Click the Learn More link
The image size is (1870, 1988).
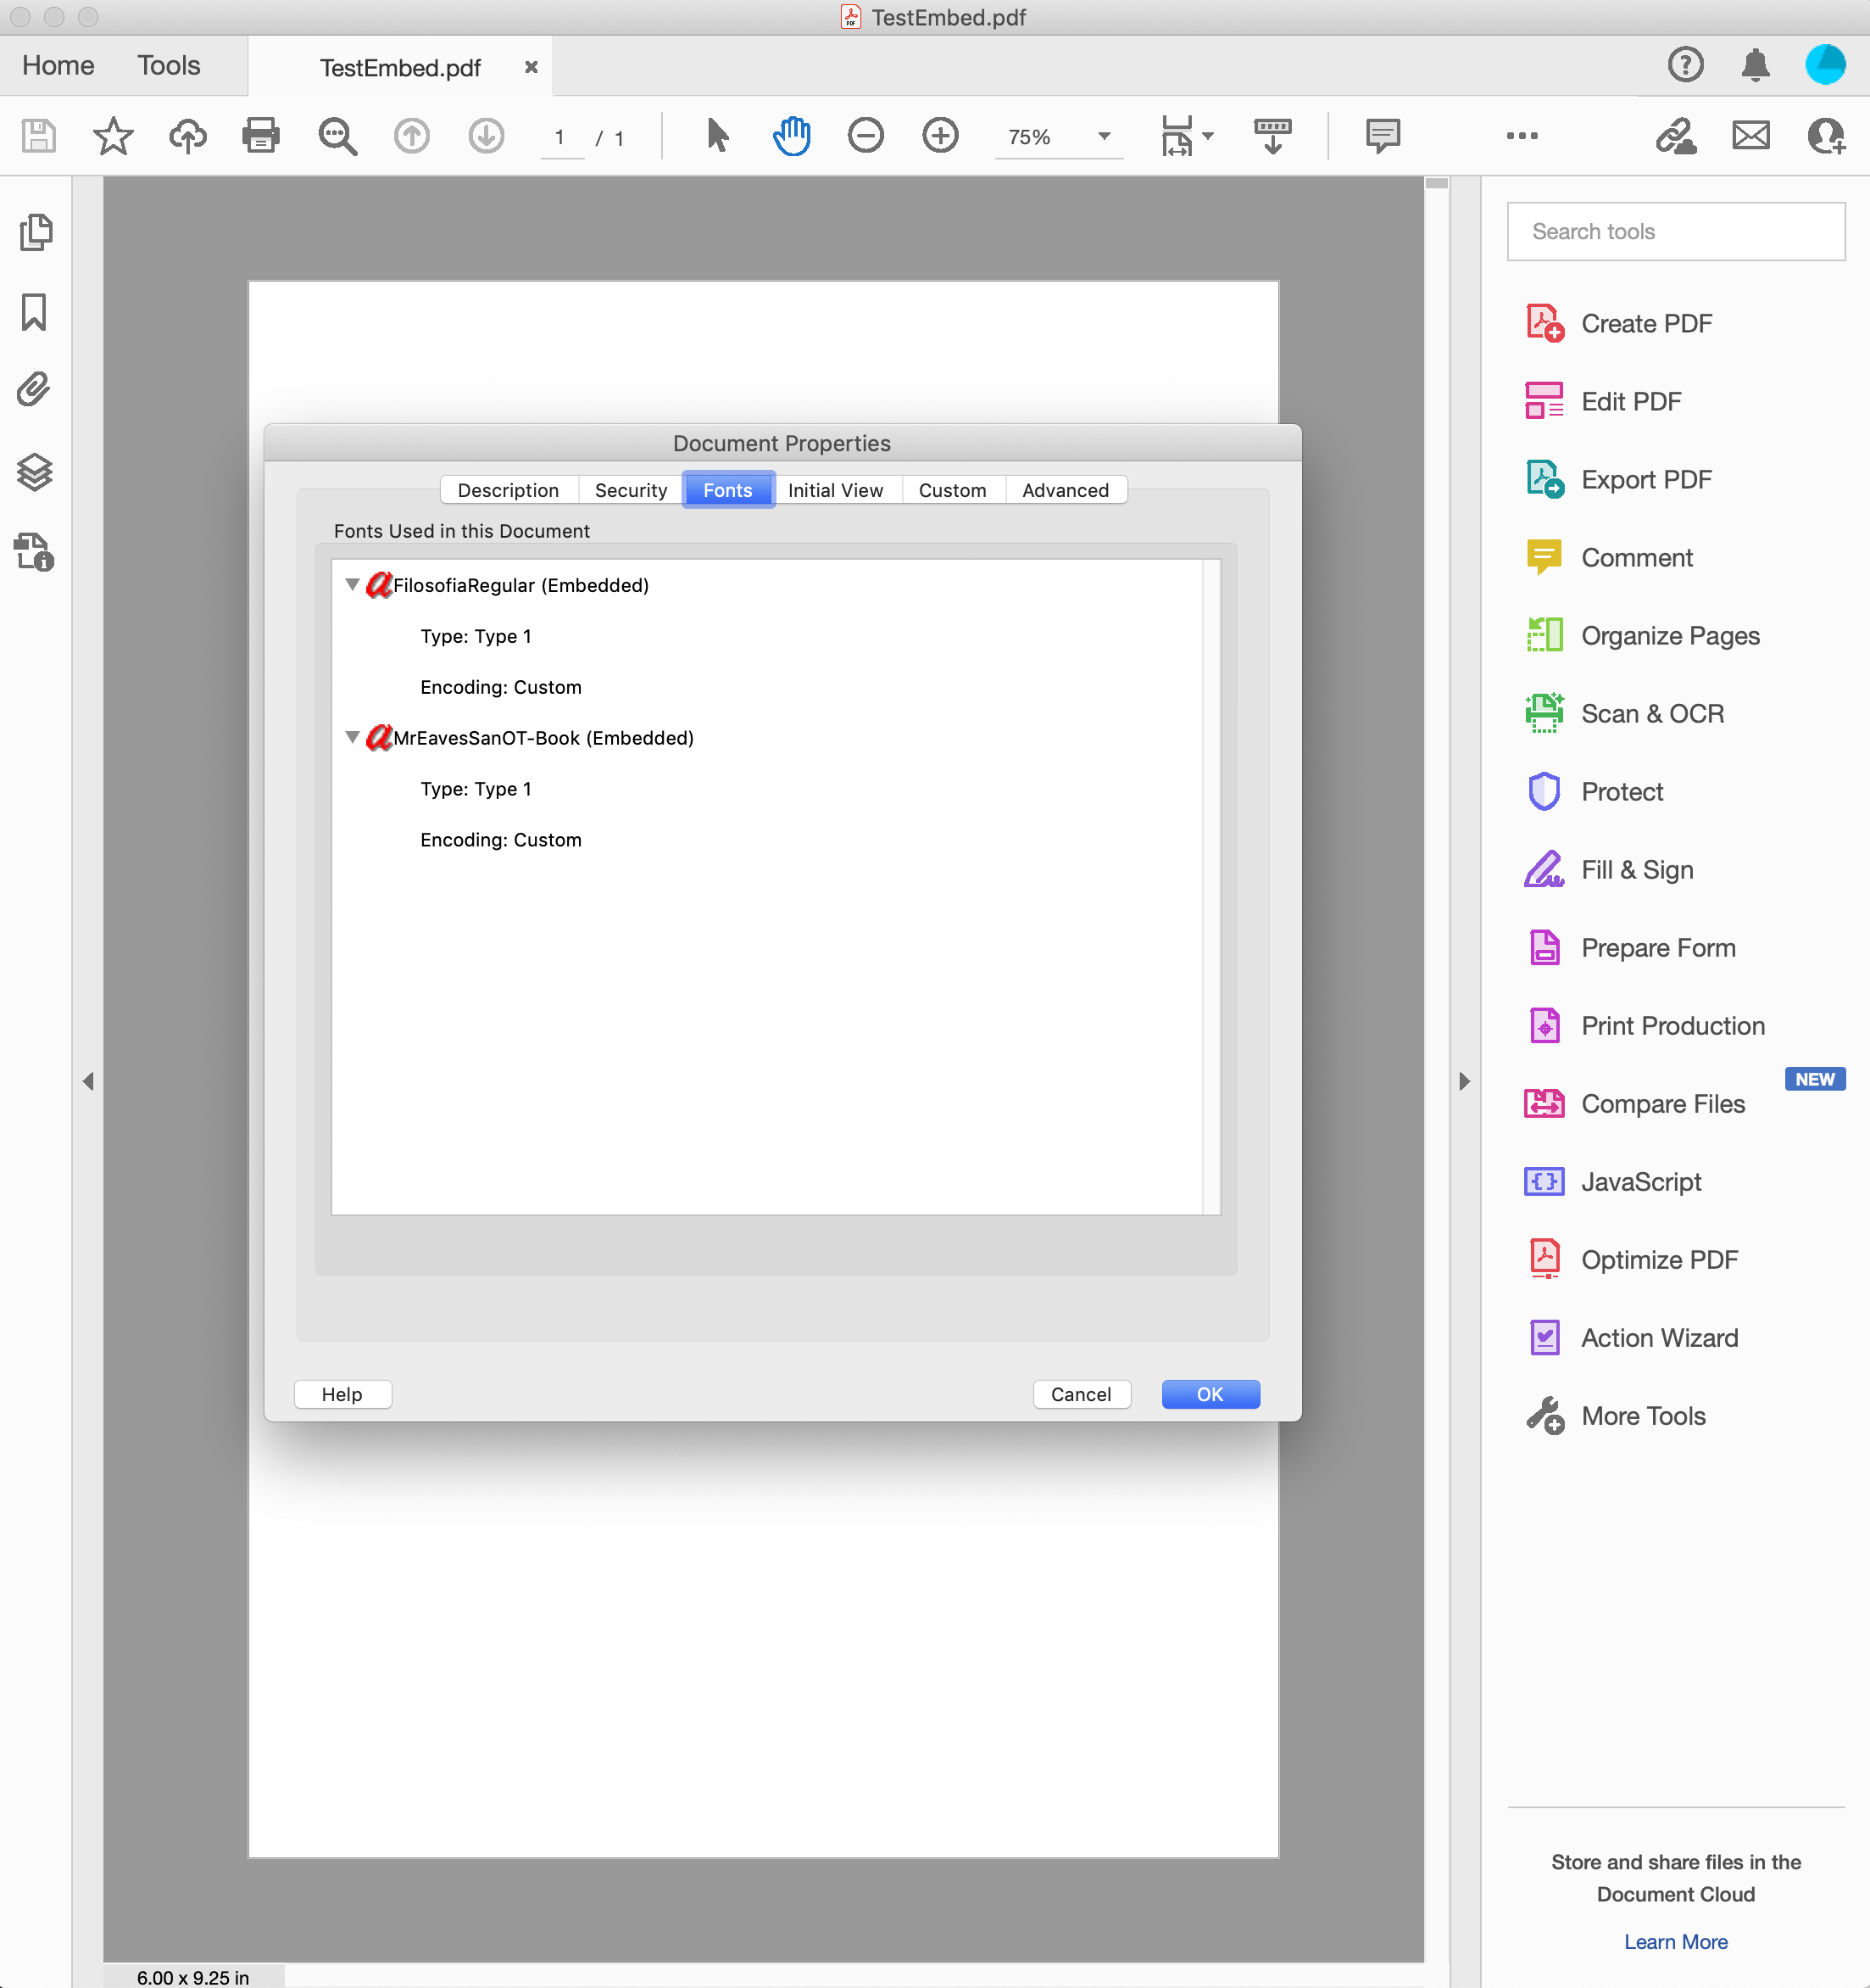(x=1675, y=1941)
